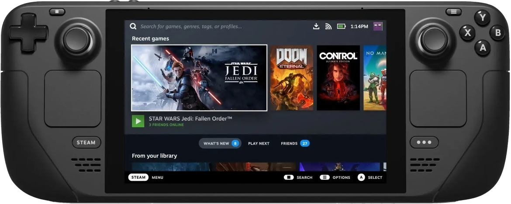Click the X face button

pos(467,33)
